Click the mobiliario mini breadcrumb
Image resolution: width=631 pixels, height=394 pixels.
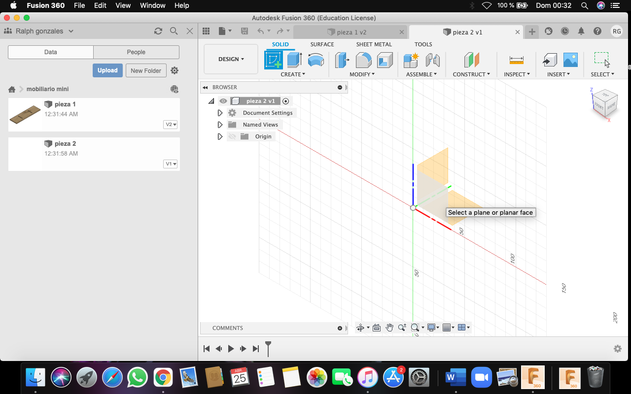[x=47, y=89]
